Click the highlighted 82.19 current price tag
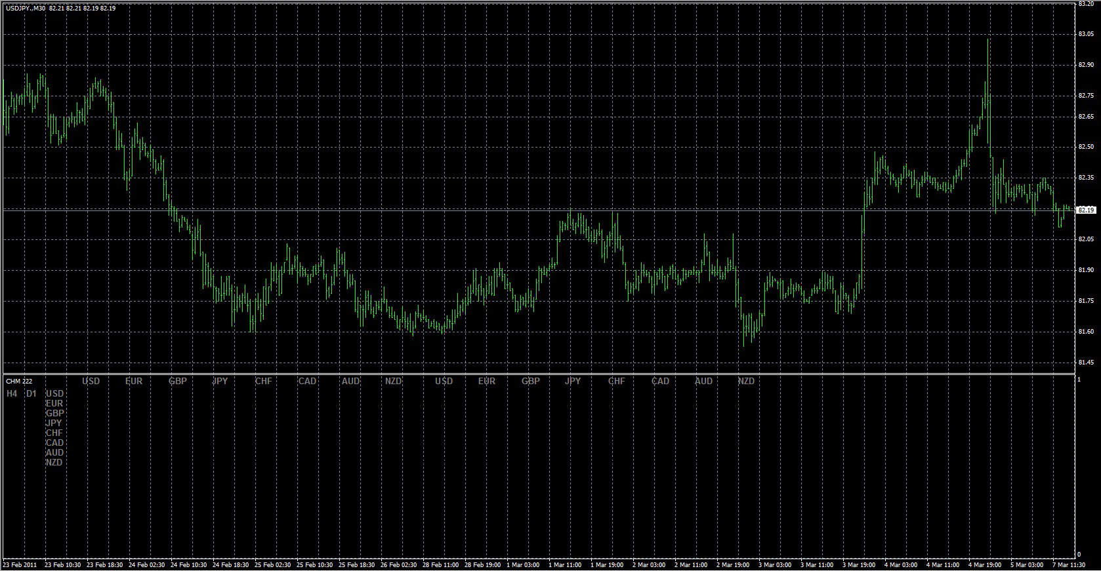The width and height of the screenshot is (1101, 571). [1086, 210]
